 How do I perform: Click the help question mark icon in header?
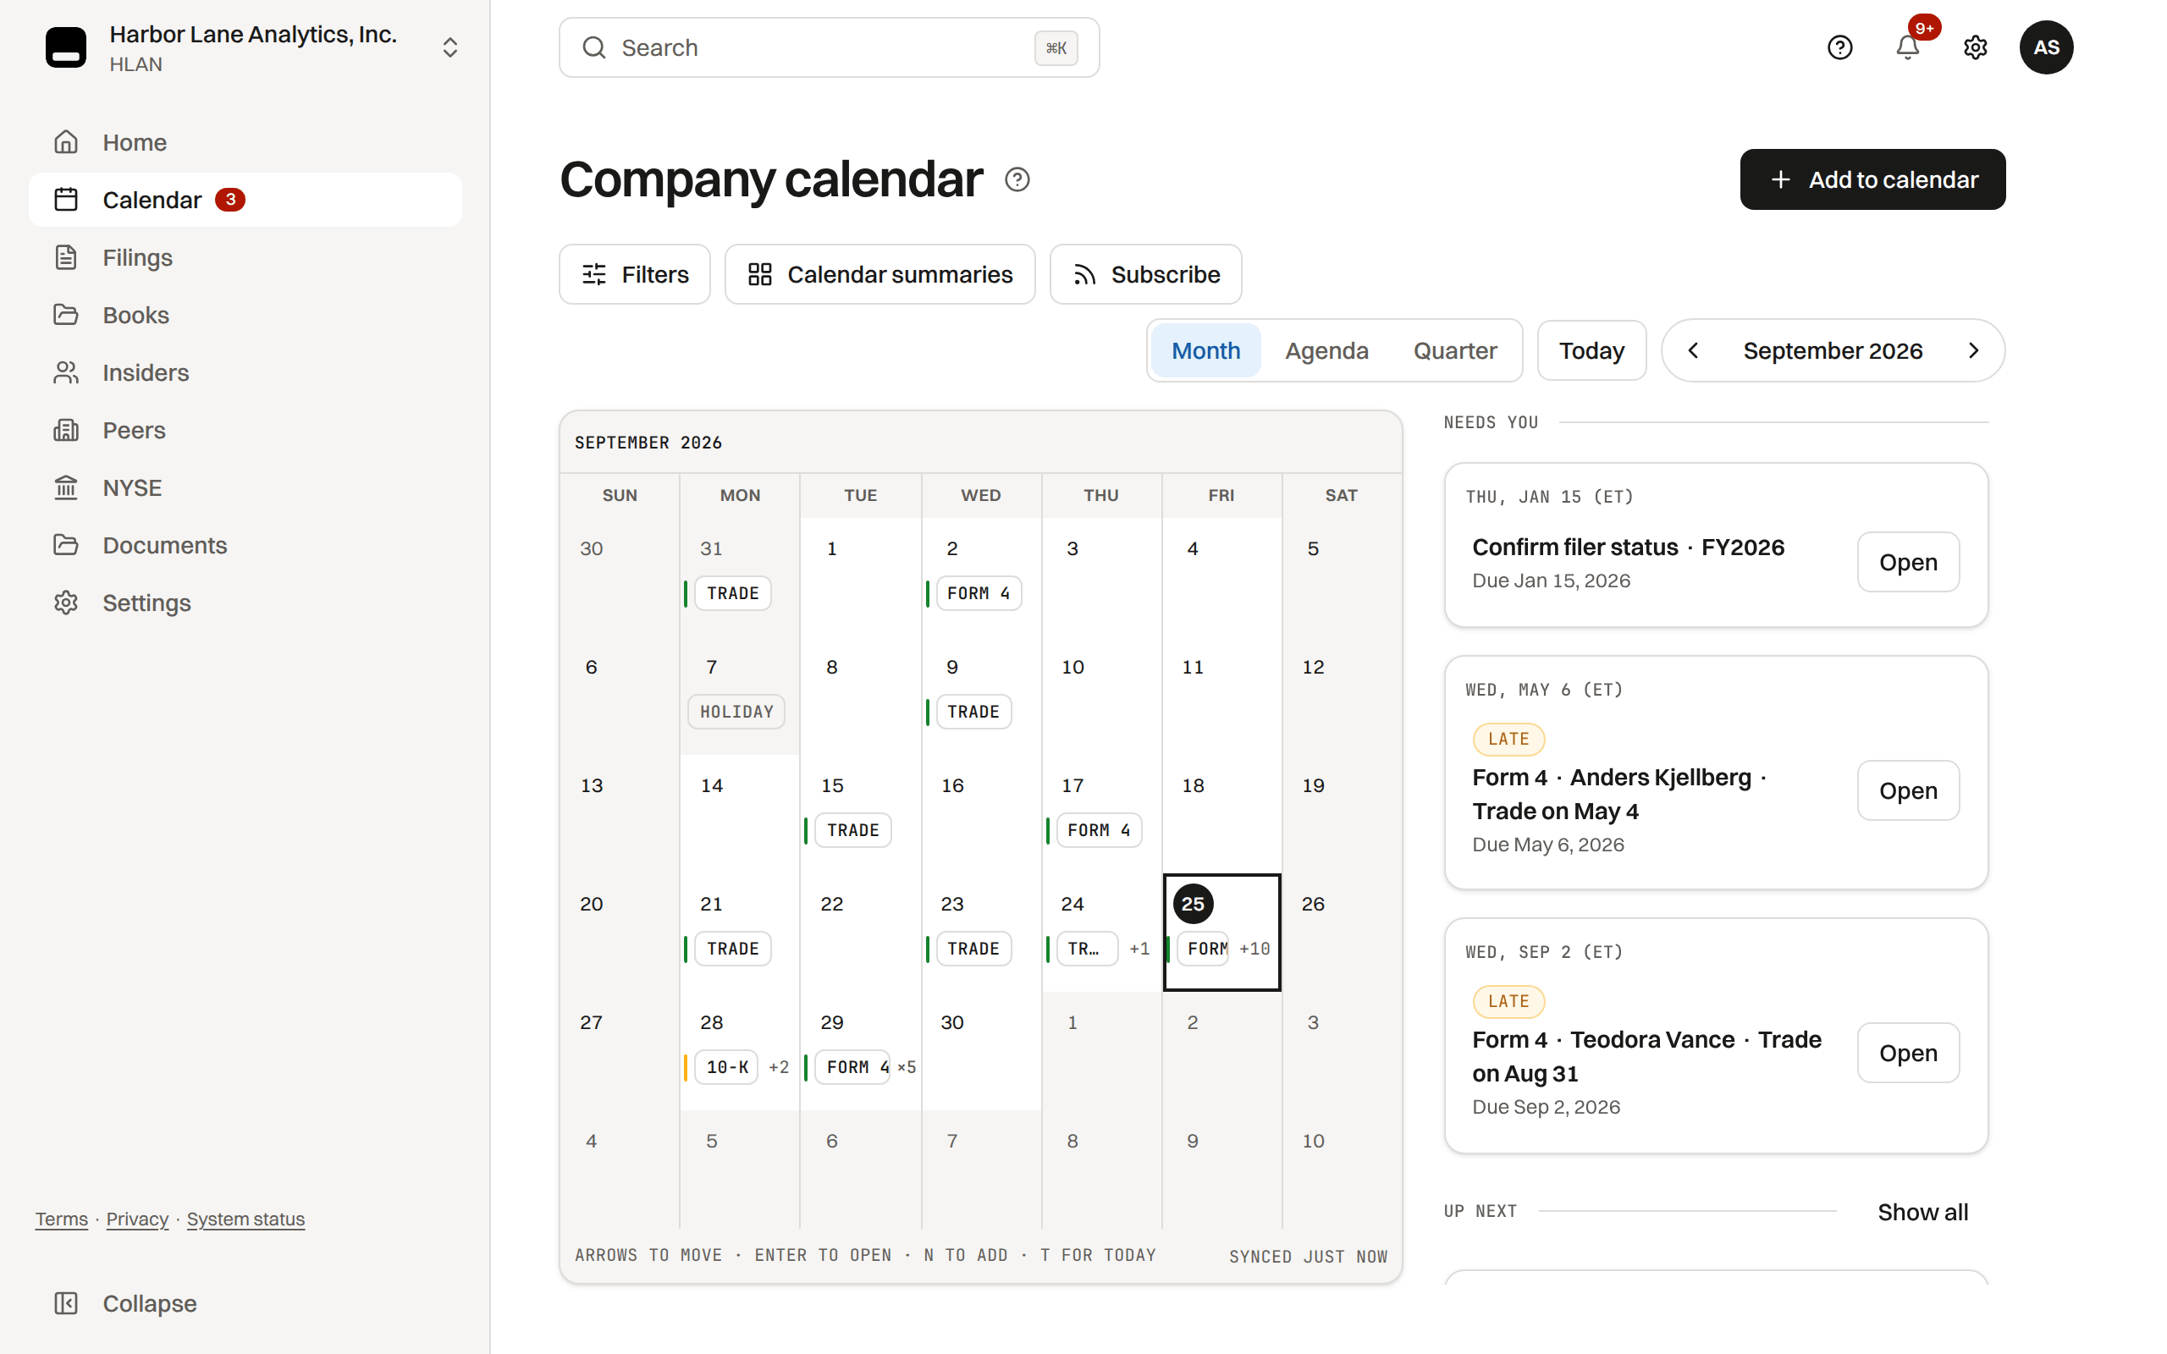(1839, 47)
